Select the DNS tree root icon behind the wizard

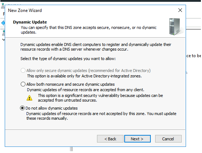point(3,33)
